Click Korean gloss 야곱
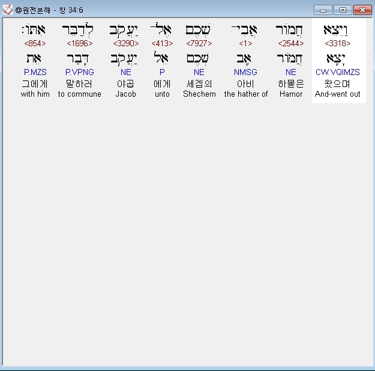Image resolution: width=375 pixels, height=371 pixels. click(125, 84)
